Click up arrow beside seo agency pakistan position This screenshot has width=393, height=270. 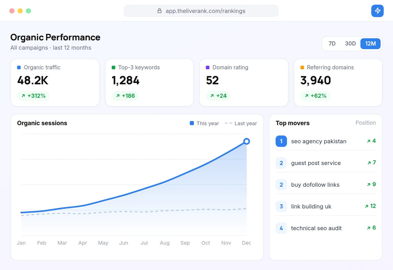point(369,141)
